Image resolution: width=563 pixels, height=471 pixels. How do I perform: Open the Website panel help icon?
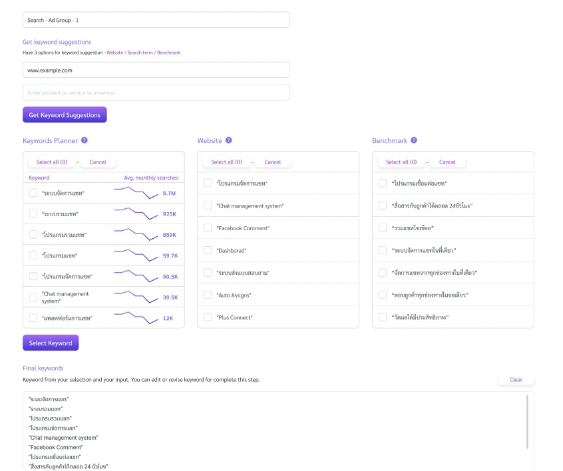coord(228,140)
